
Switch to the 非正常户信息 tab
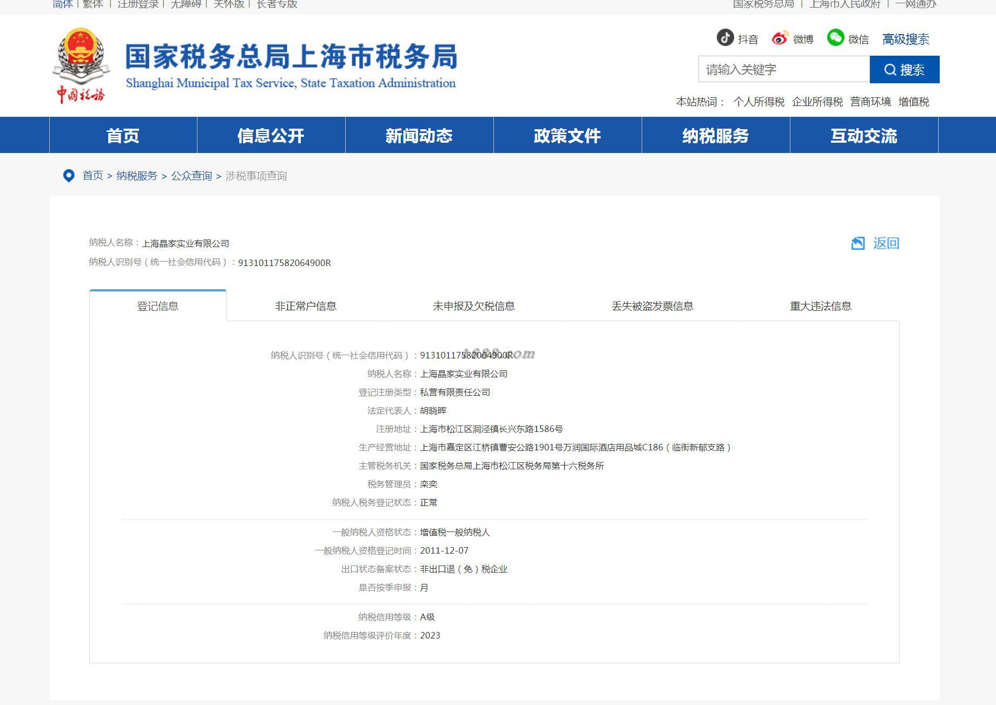tap(306, 306)
